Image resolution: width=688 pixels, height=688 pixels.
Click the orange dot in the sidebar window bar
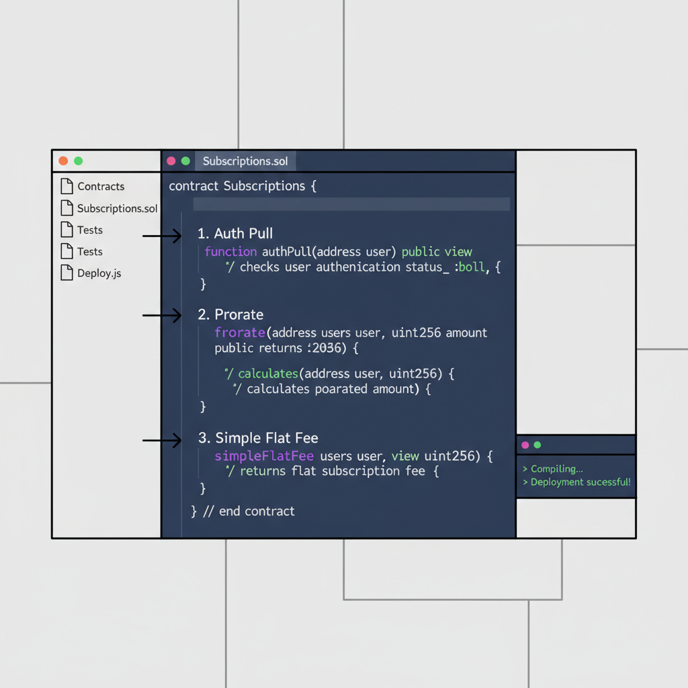coord(62,161)
